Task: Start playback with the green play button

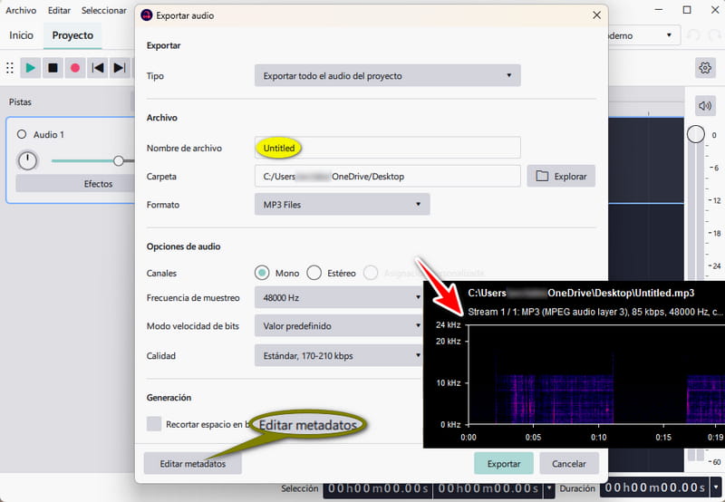Action: [31, 68]
